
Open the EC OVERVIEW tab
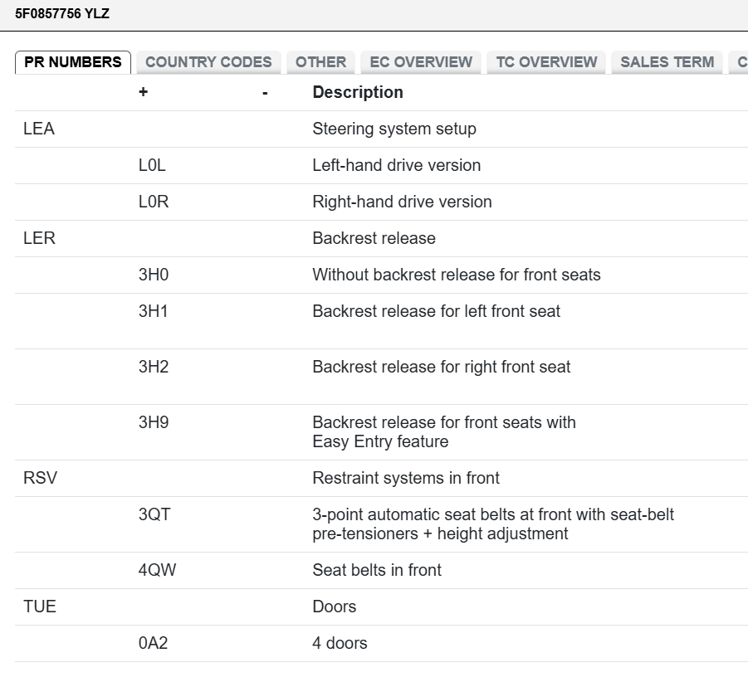[x=421, y=62]
